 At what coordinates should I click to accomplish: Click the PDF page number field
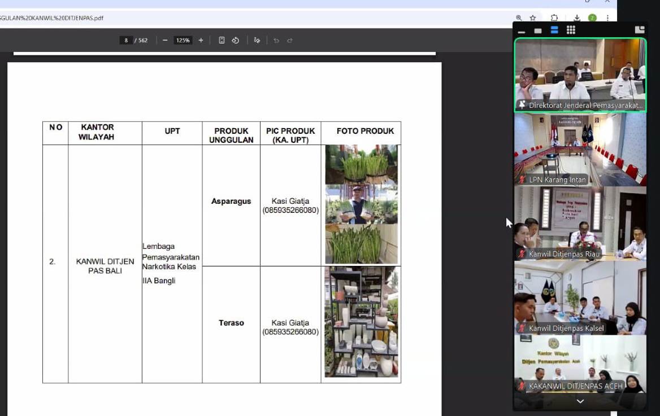tap(126, 41)
